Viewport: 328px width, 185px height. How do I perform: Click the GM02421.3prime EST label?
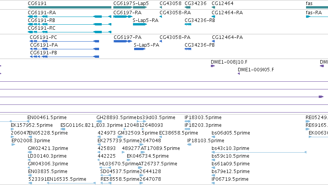(x=48, y=148)
